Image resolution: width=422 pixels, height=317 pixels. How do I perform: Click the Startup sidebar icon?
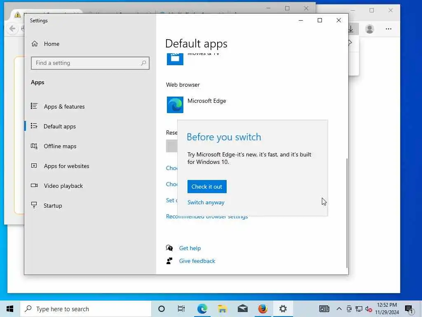click(x=34, y=205)
